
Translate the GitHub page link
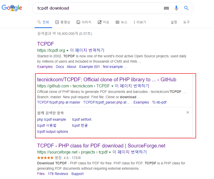[132, 86]
